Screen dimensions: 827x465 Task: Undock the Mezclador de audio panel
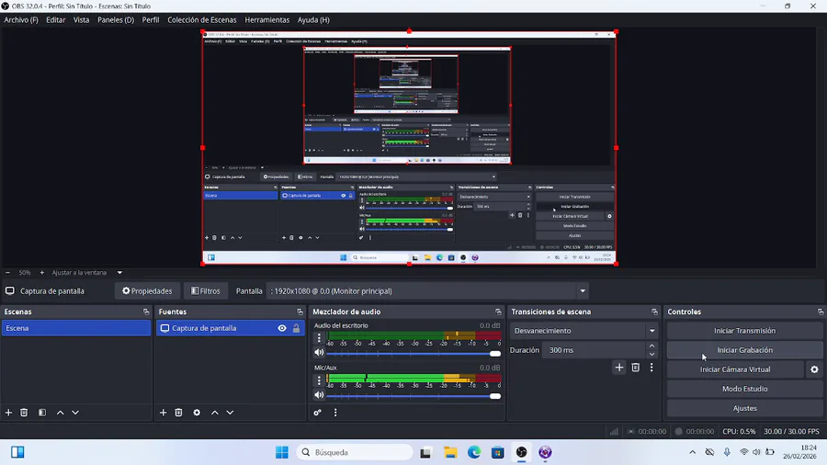pos(498,312)
